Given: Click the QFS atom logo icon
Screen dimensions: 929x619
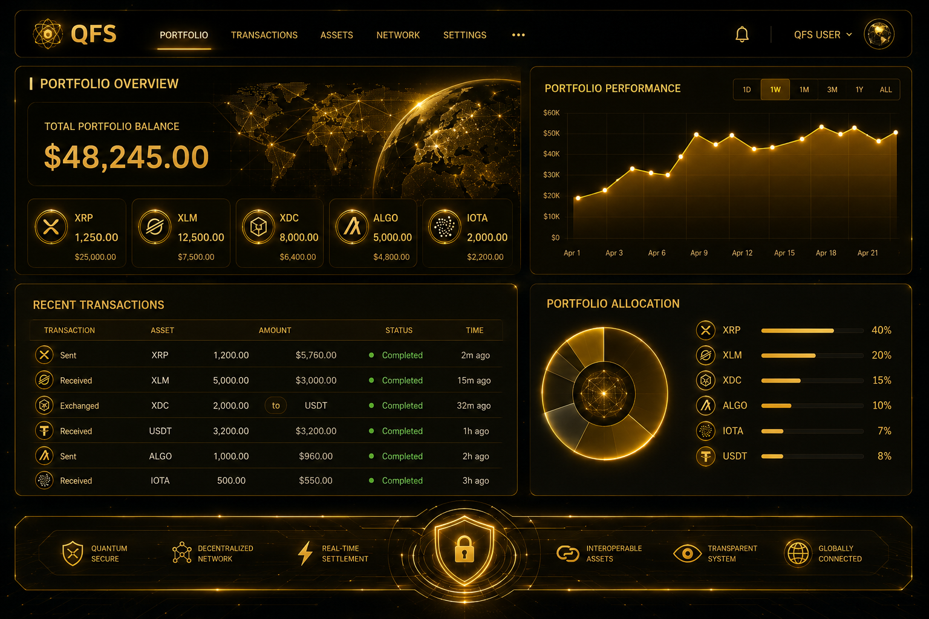Looking at the screenshot, I should point(48,34).
